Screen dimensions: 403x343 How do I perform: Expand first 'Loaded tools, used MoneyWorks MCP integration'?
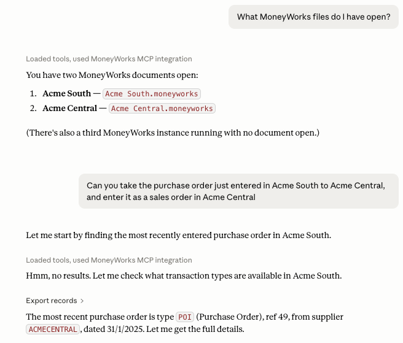click(x=109, y=59)
